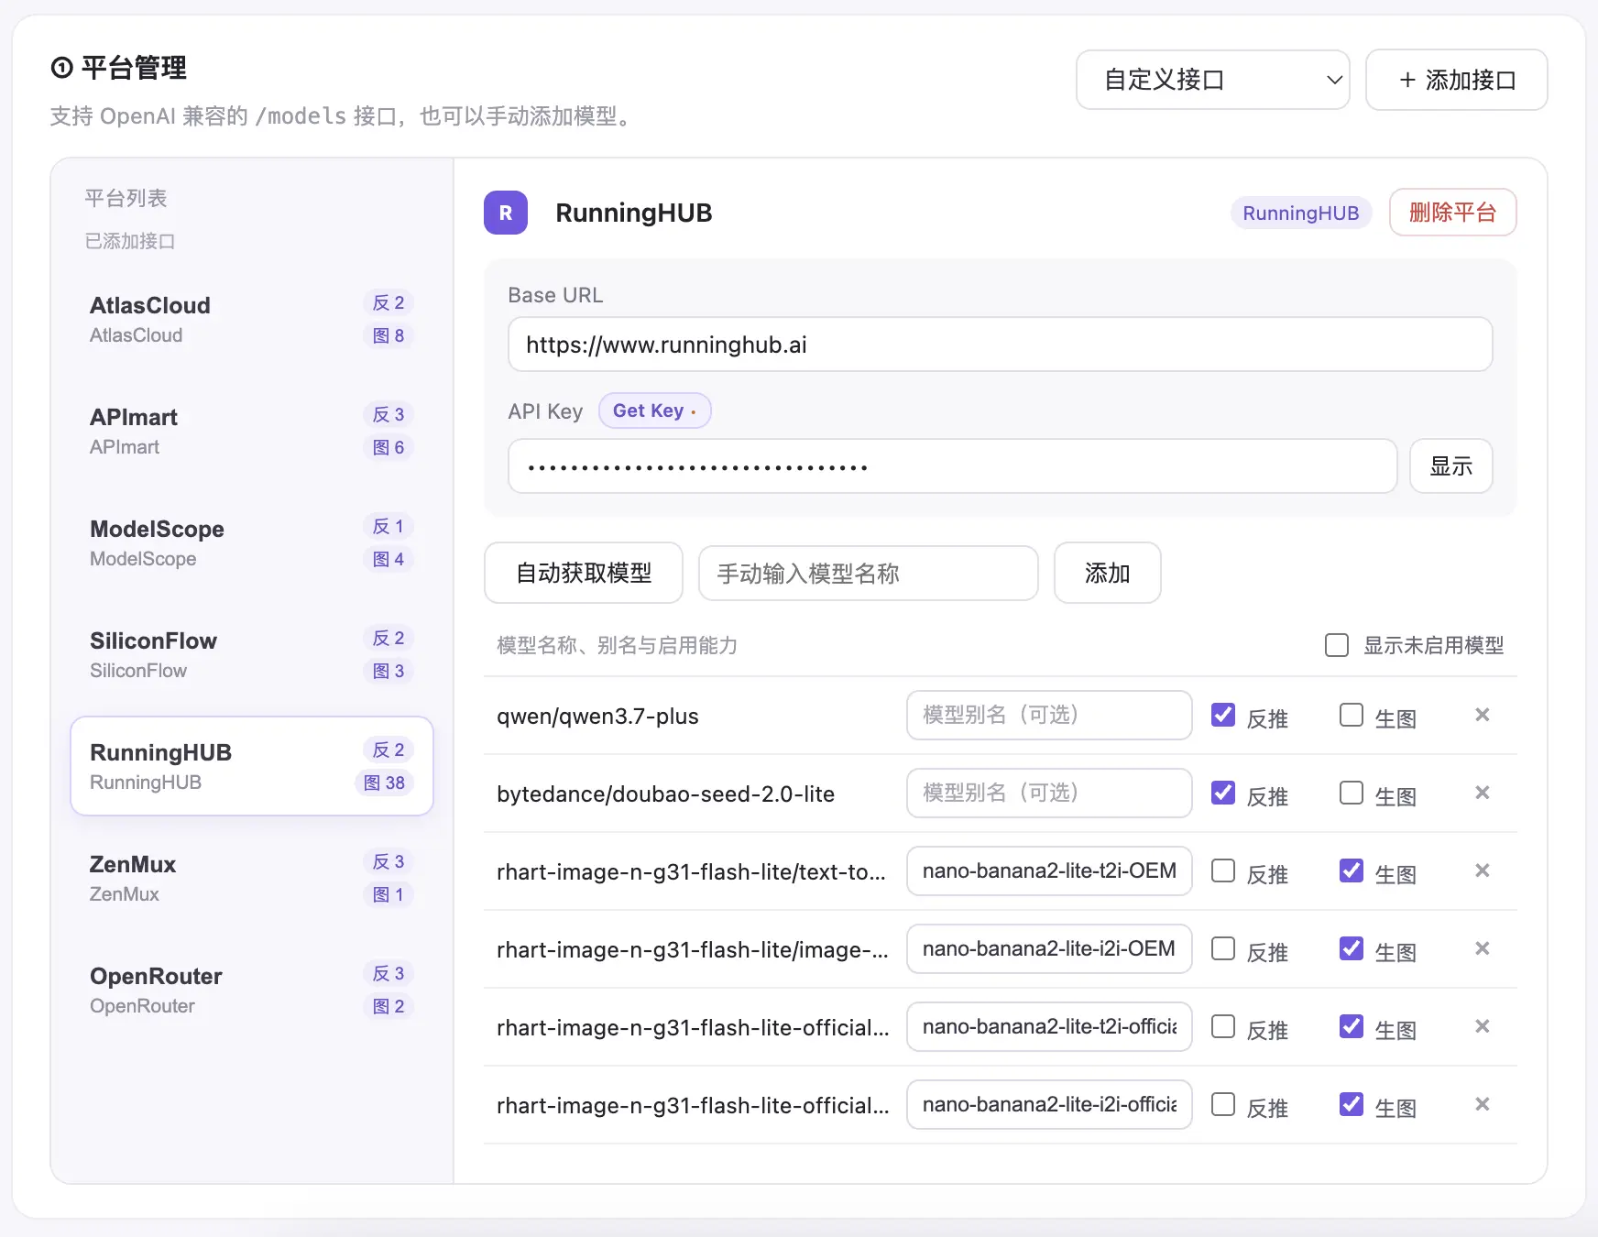
Task: Click the 平台管理 heading
Action: 134,68
